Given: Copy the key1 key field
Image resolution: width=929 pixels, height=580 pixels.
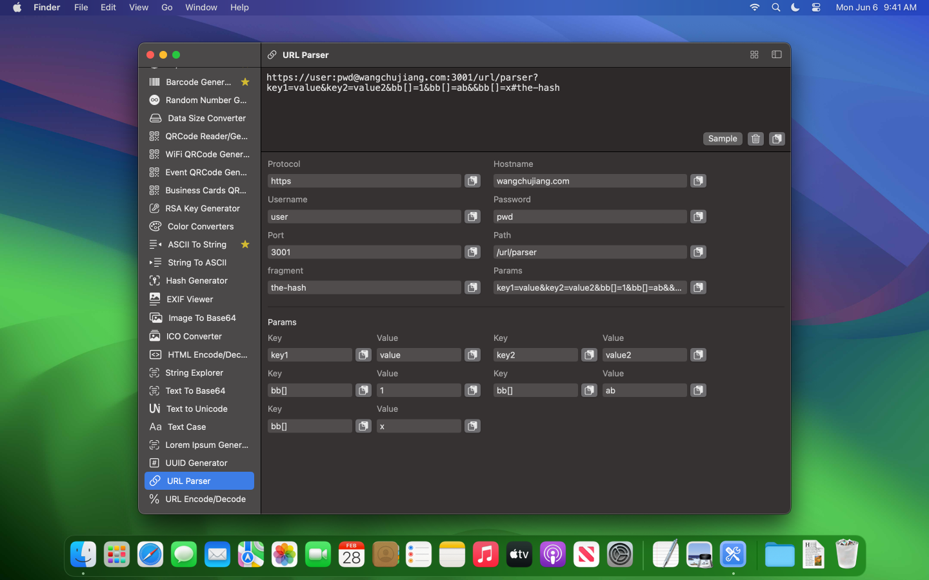Looking at the screenshot, I should coord(364,355).
